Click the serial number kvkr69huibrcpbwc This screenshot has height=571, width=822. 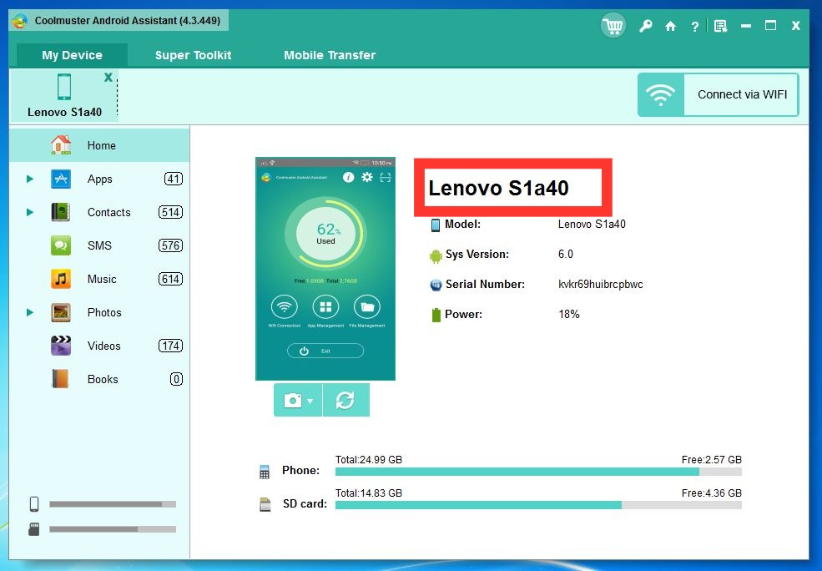click(x=601, y=285)
